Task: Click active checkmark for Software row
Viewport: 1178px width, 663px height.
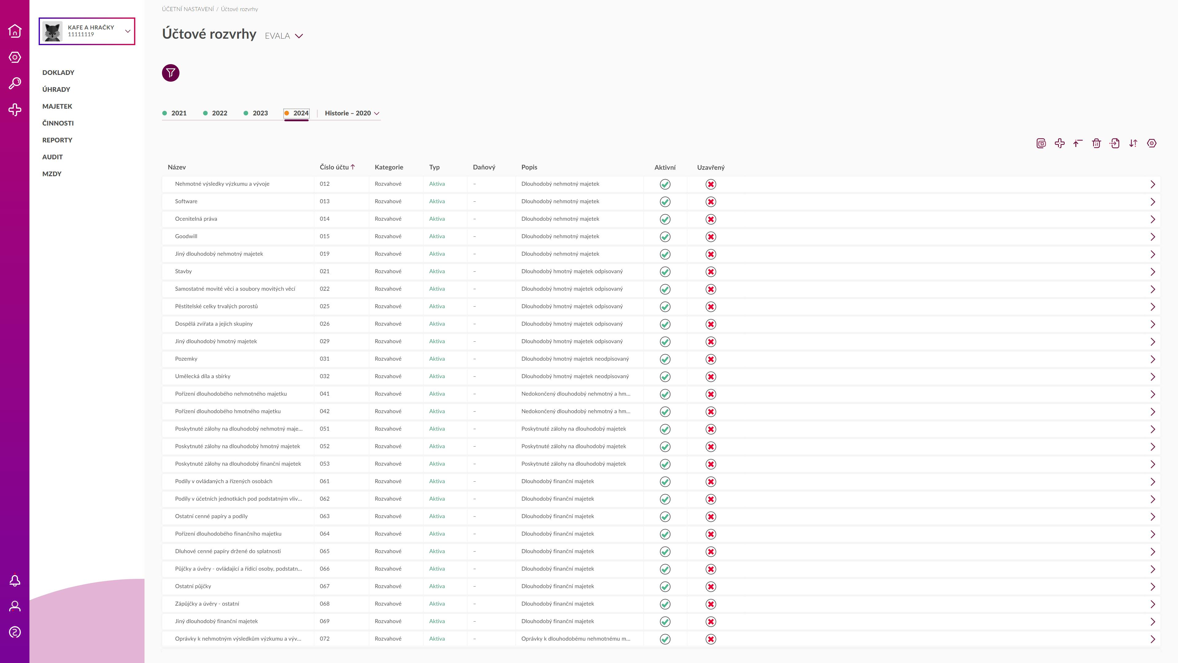Action: point(665,202)
